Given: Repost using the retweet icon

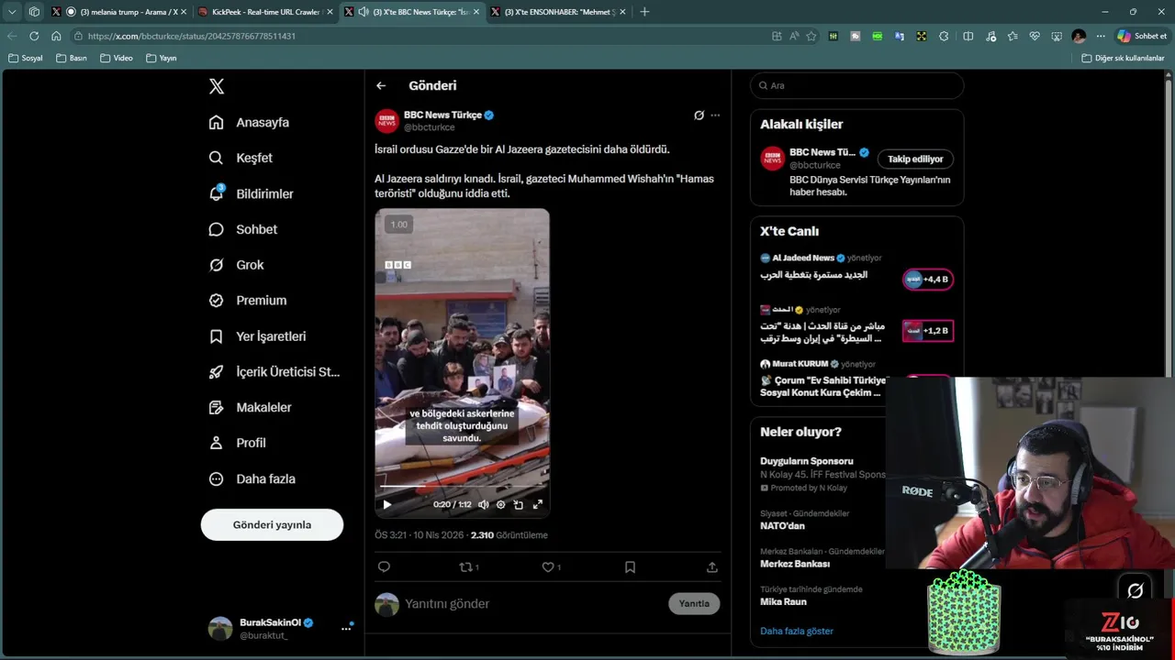Looking at the screenshot, I should (x=465, y=567).
